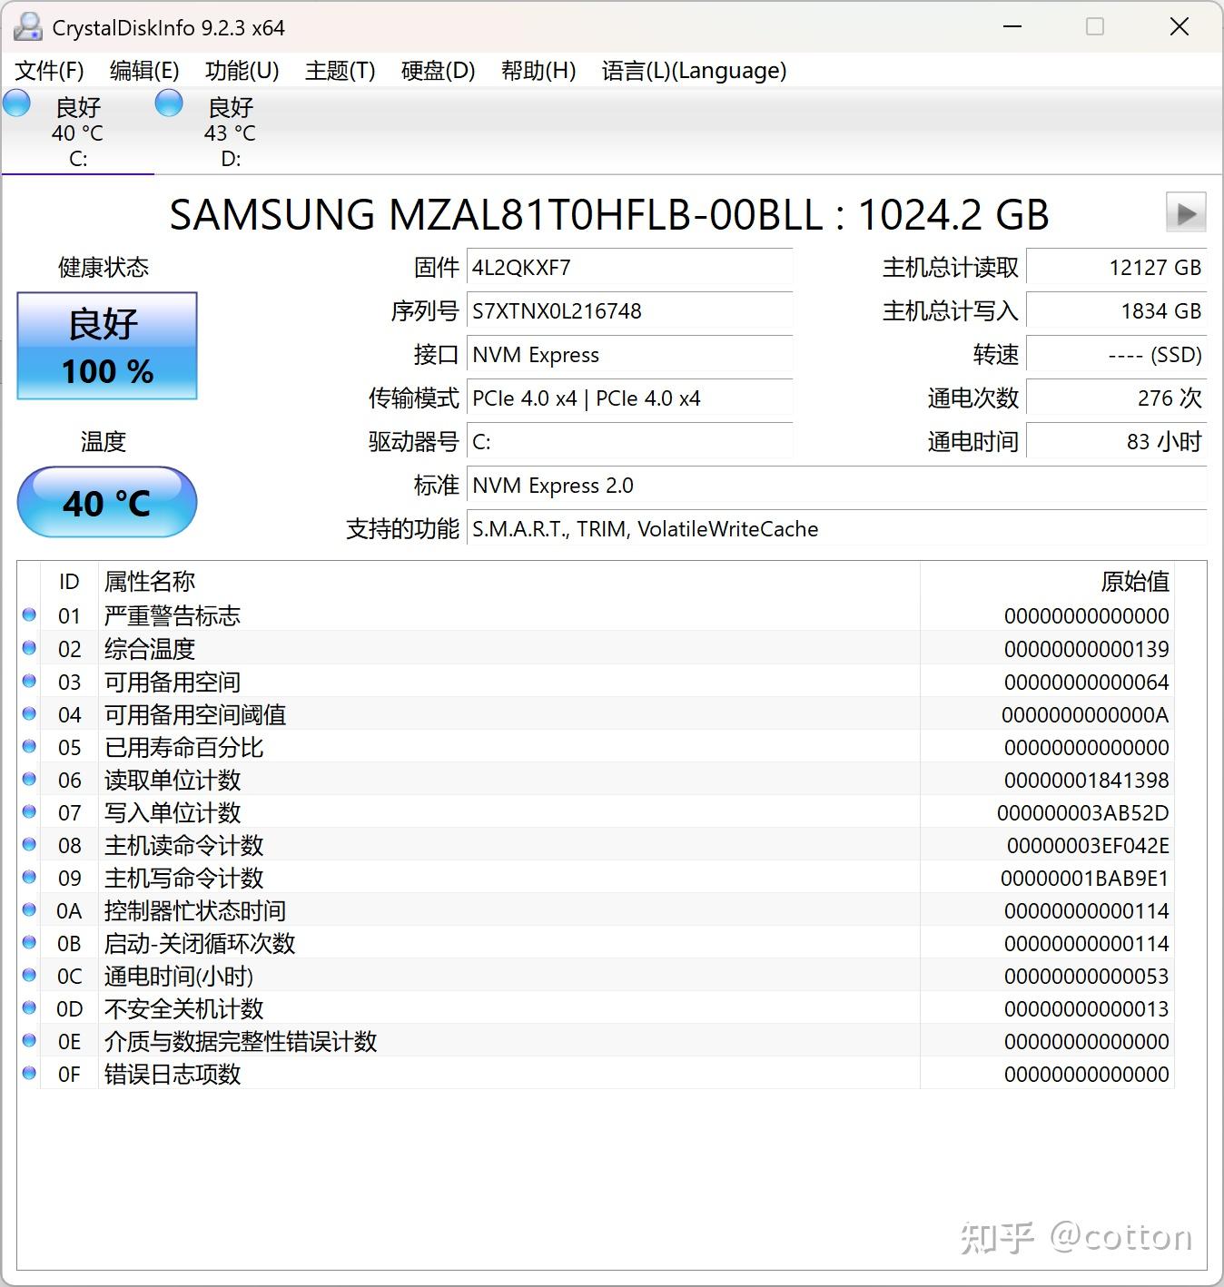This screenshot has height=1287, width=1224.
Task: Select raw value 00000001841398
Action: pyautogui.click(x=1086, y=780)
